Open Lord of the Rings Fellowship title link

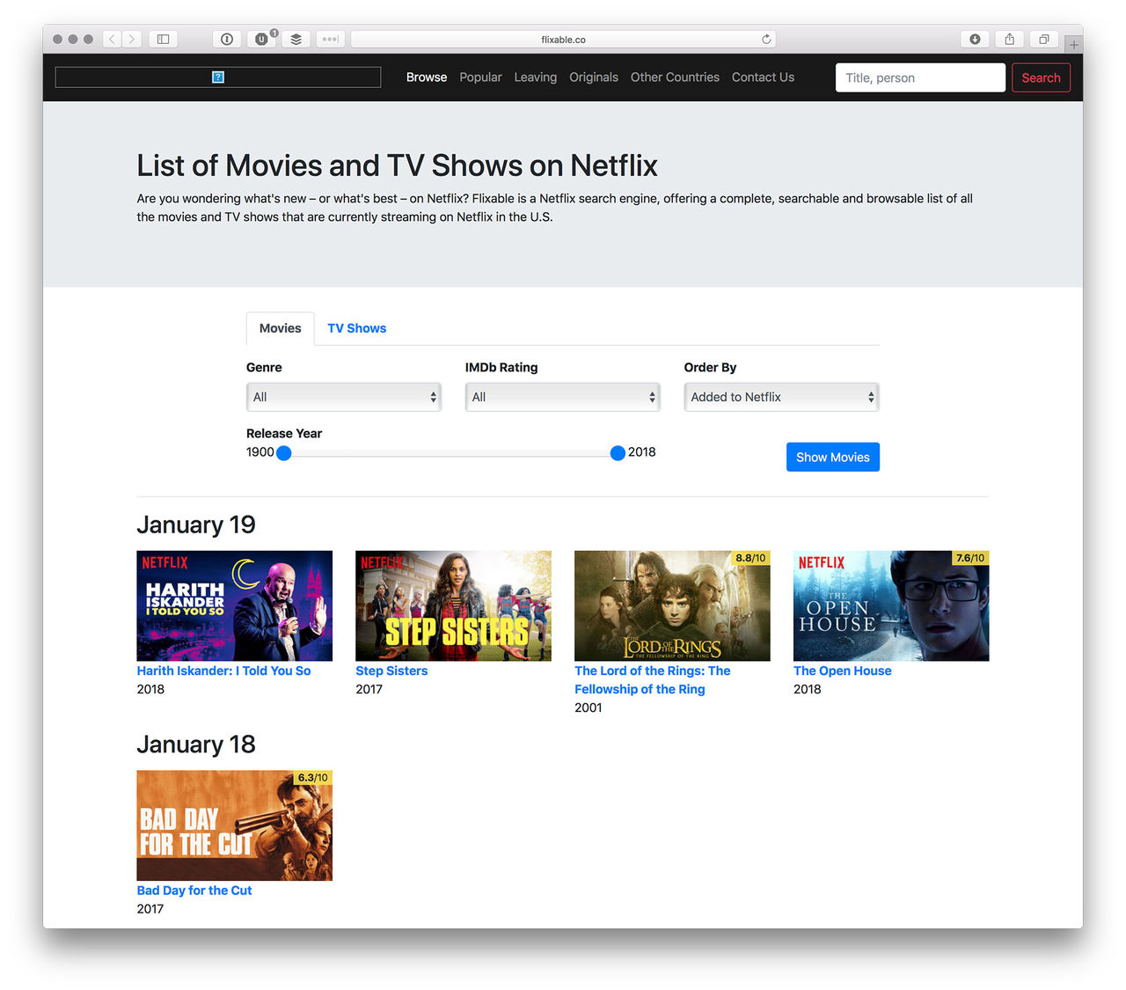pos(653,680)
